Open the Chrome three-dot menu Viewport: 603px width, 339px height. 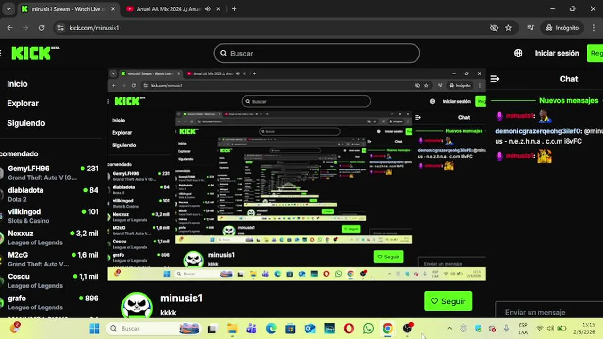(x=593, y=28)
